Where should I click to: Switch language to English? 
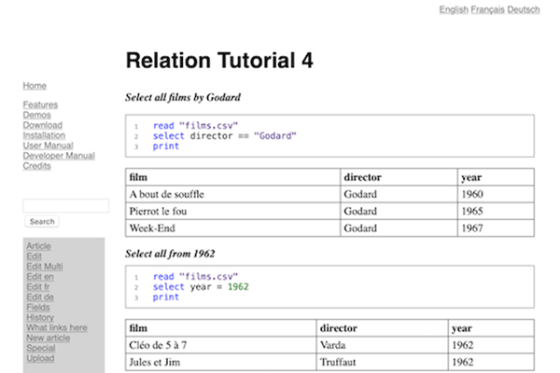[453, 9]
